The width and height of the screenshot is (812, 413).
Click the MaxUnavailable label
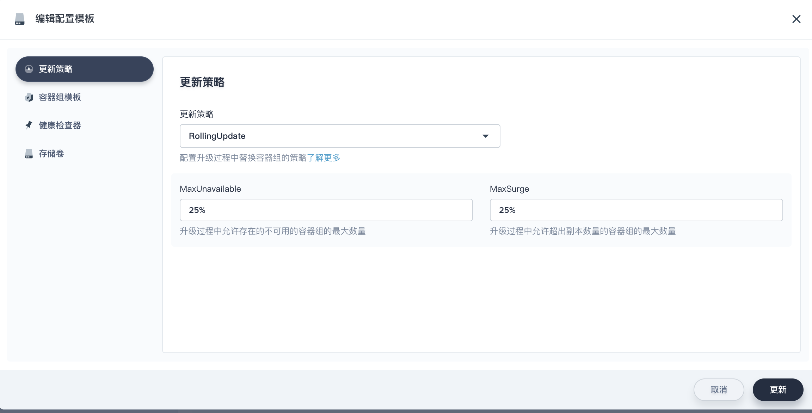[x=210, y=189]
